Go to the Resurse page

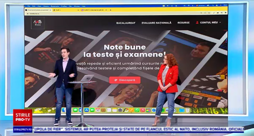(x=183, y=23)
